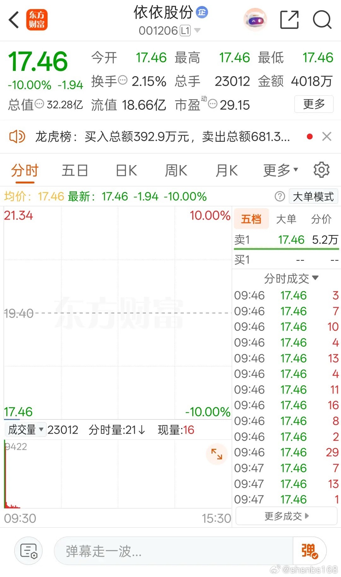
Task: Tap the 09:46 trade row with volume 10
Action: click(286, 326)
